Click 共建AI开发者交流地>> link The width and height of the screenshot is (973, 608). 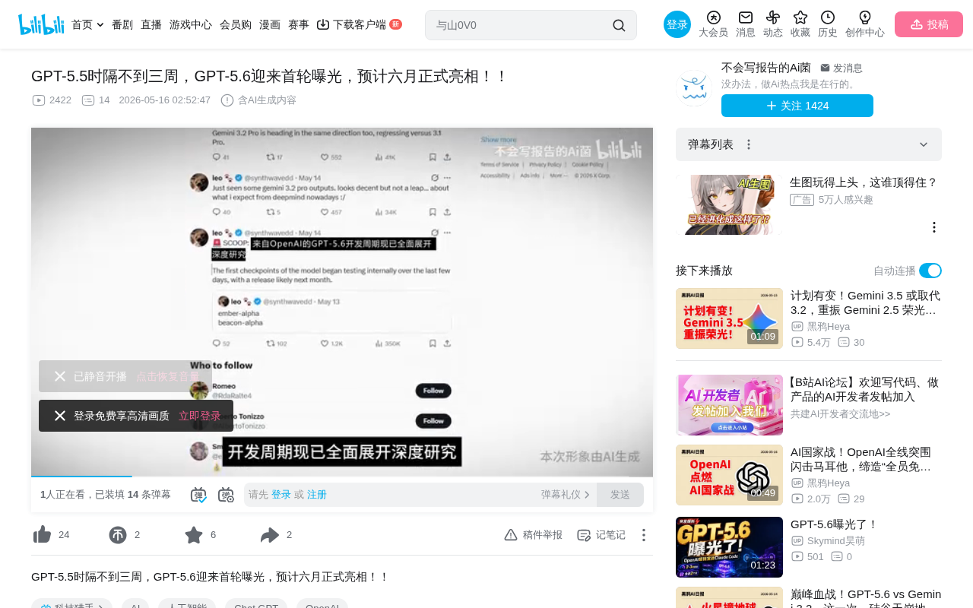(x=841, y=413)
